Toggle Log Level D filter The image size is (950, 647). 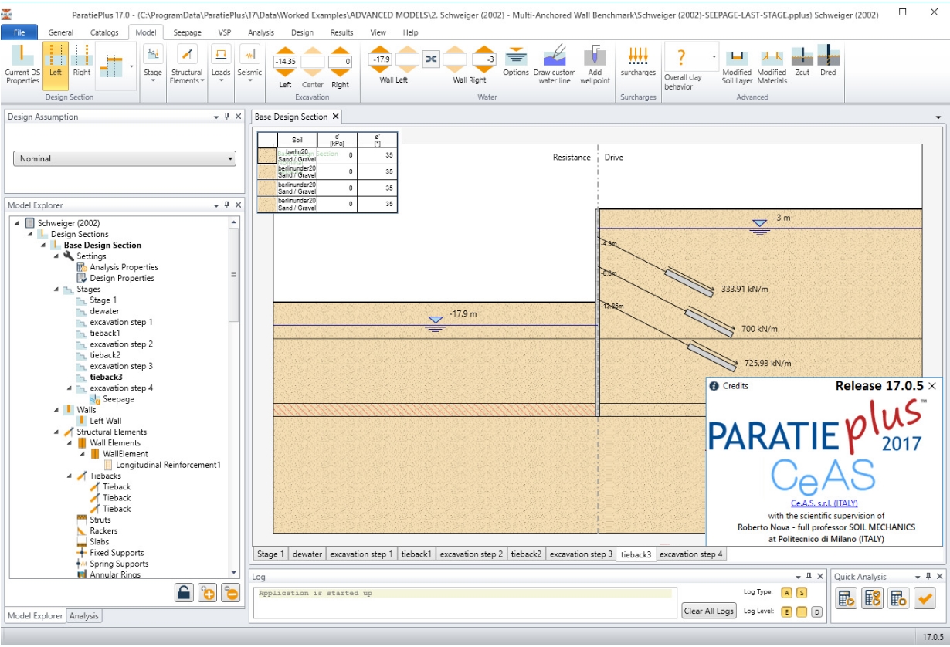click(x=817, y=611)
